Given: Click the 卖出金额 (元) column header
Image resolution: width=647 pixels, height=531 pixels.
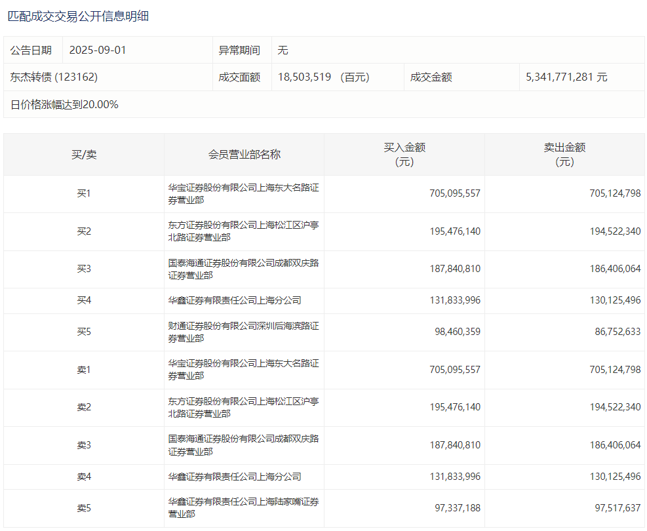Looking at the screenshot, I should coord(564,155).
